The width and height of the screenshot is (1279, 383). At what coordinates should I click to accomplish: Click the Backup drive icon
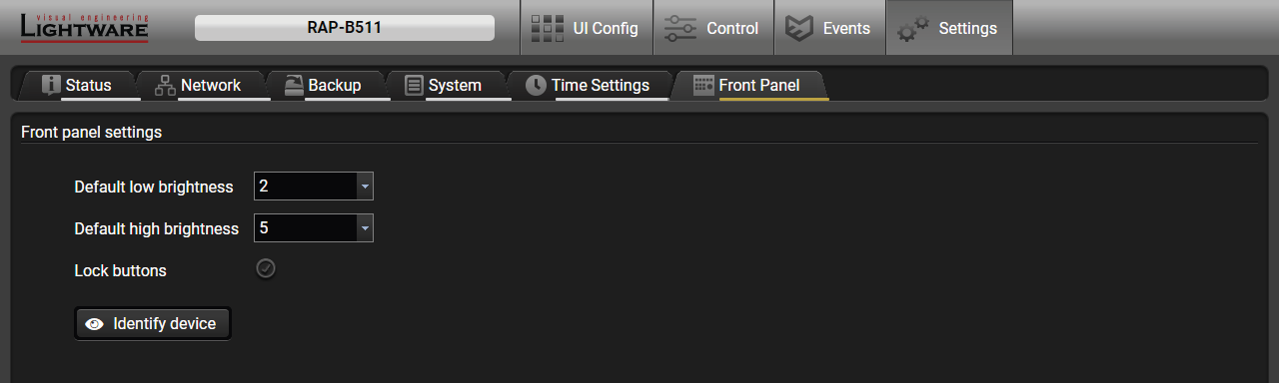click(x=293, y=86)
